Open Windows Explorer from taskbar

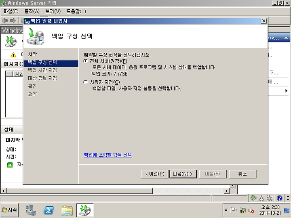[x=67, y=211]
